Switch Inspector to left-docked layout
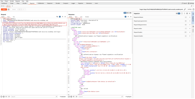This screenshot has height=99, width=195. point(177,13)
